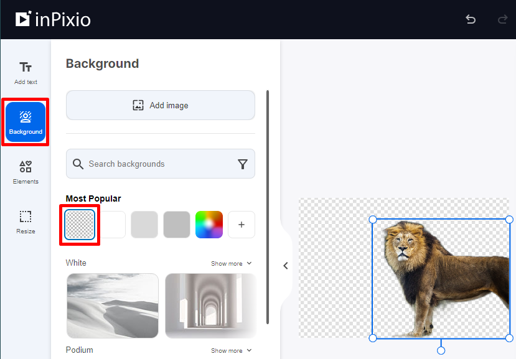Click the Undo icon

(x=471, y=19)
